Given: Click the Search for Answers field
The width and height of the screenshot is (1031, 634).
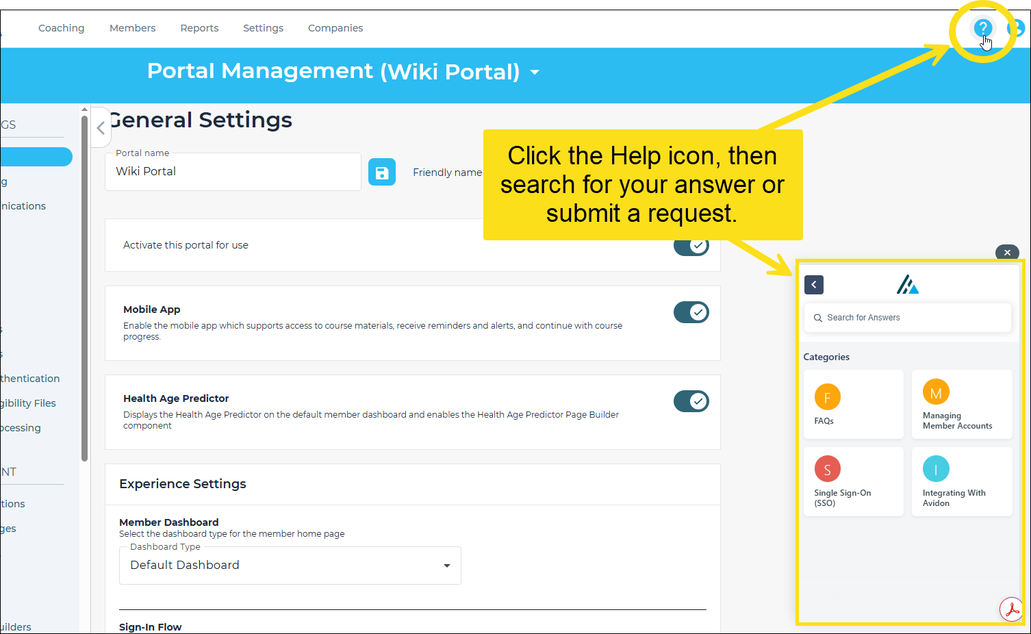Looking at the screenshot, I should [x=907, y=318].
